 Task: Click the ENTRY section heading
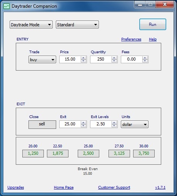(23, 39)
